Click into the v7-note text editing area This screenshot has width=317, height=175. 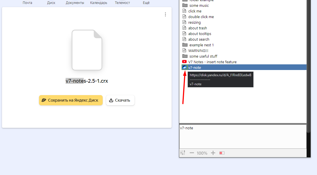(x=243, y=137)
